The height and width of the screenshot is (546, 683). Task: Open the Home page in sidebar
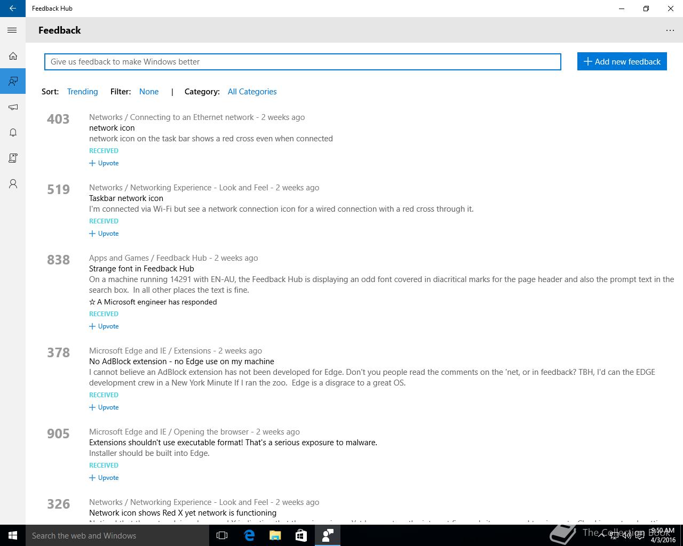(x=13, y=56)
